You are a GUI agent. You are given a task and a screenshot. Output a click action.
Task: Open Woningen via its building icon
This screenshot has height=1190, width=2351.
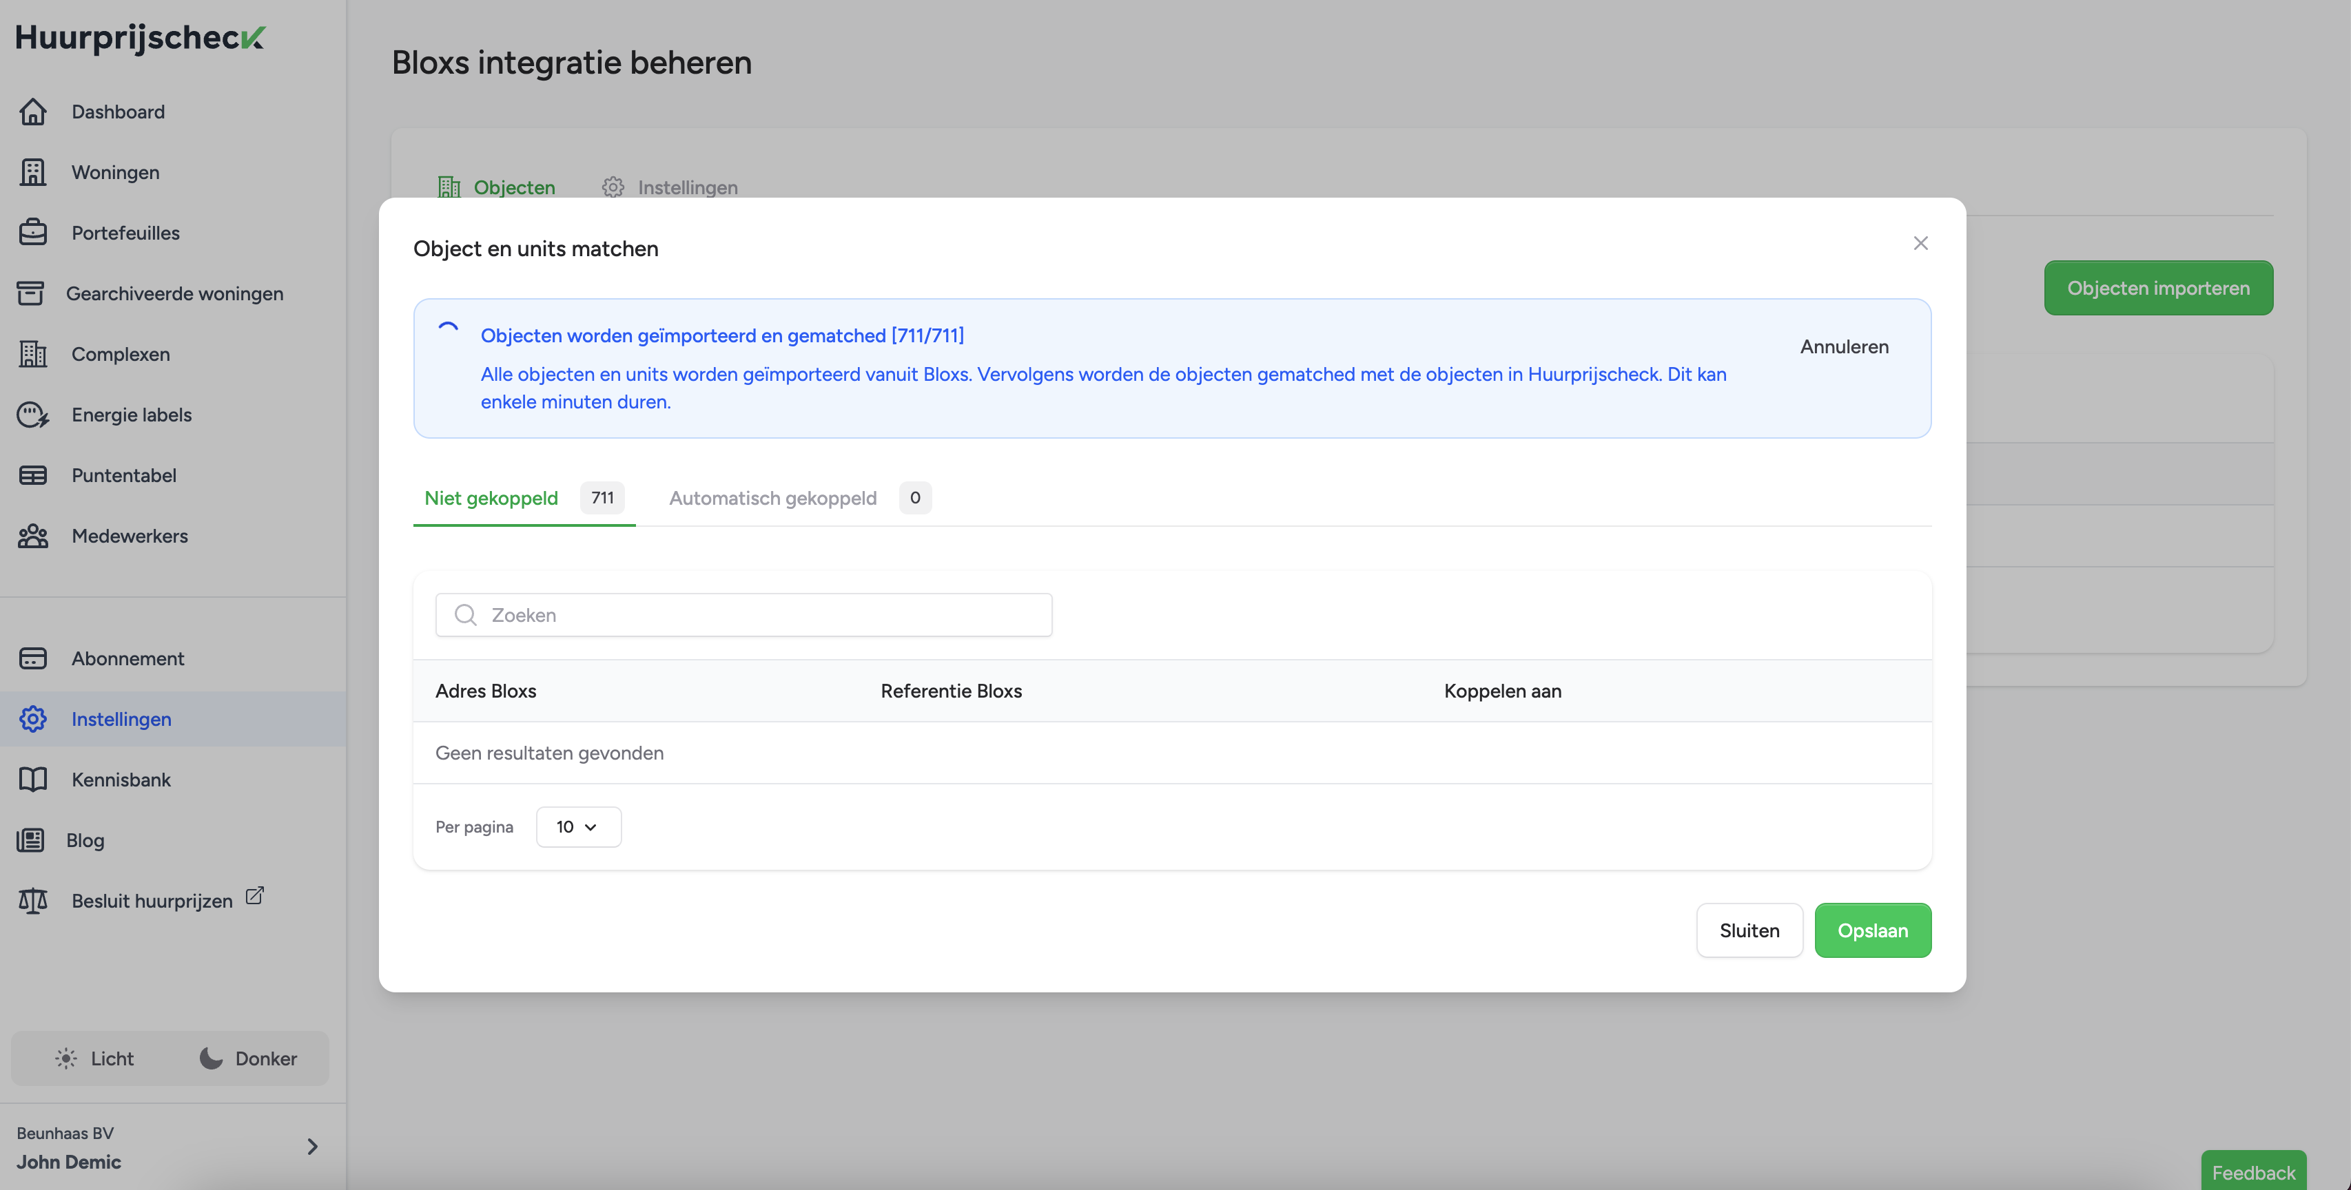click(x=33, y=172)
